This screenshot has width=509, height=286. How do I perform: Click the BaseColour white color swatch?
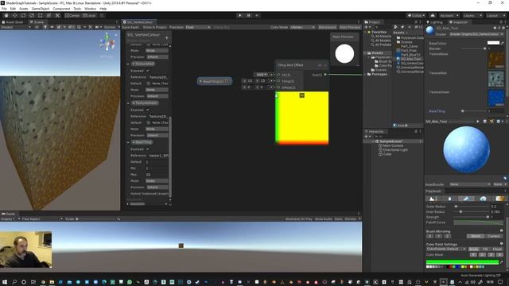click(x=493, y=43)
